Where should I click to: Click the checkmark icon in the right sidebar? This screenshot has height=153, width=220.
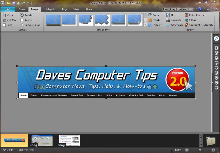coord(217,83)
